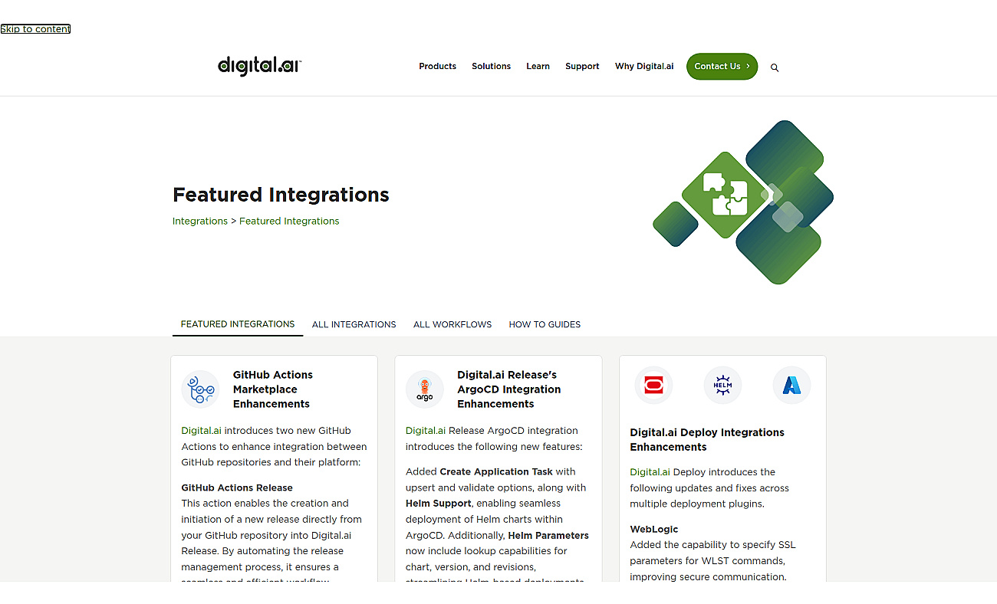Open the Products menu
Screen dimensions: 997x604
pyautogui.click(x=437, y=67)
